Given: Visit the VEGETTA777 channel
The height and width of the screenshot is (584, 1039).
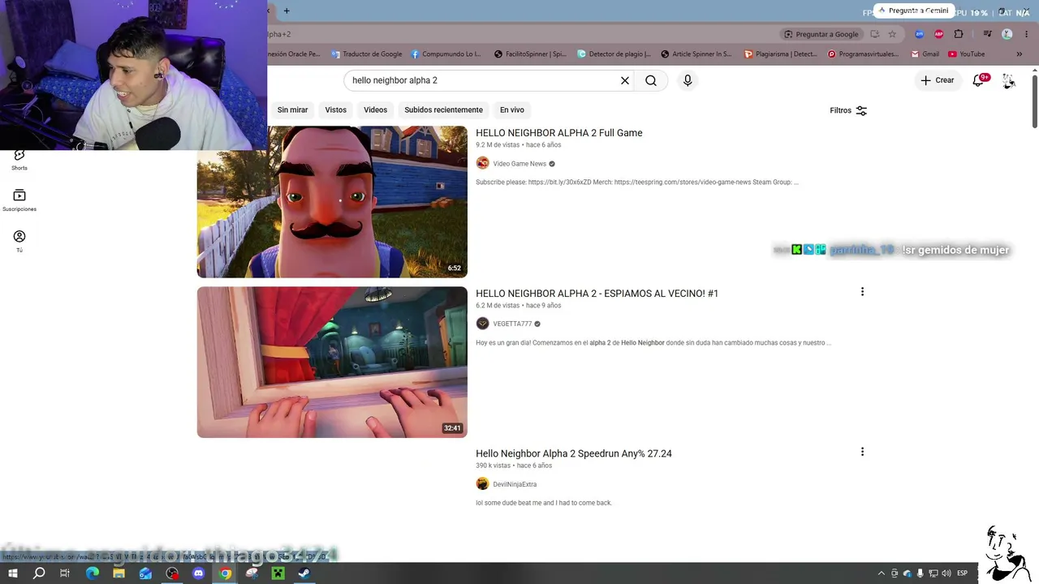Looking at the screenshot, I should pyautogui.click(x=512, y=324).
